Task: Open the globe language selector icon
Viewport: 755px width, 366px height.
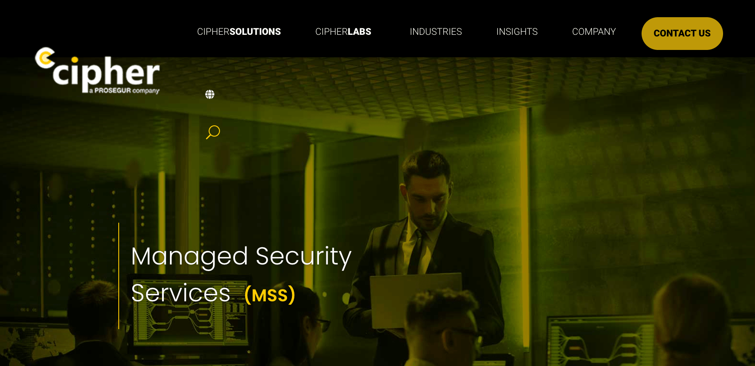Action: 210,95
